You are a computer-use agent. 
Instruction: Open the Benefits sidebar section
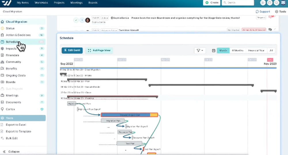(23, 69)
